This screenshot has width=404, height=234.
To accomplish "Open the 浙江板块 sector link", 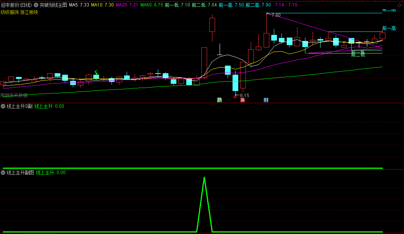I will point(29,12).
